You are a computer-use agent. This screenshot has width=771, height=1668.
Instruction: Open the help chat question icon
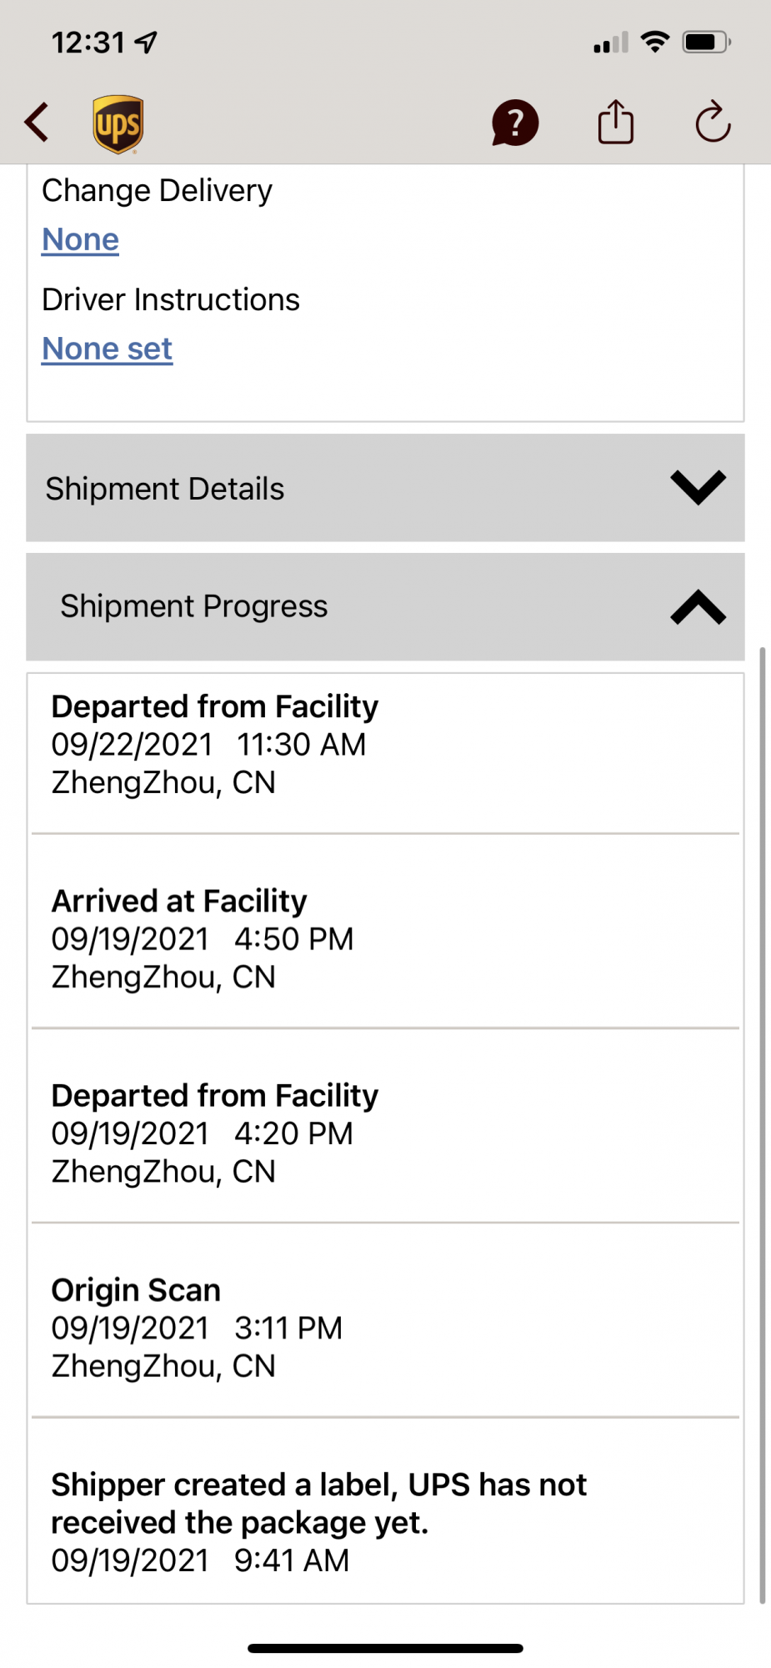[x=515, y=123]
